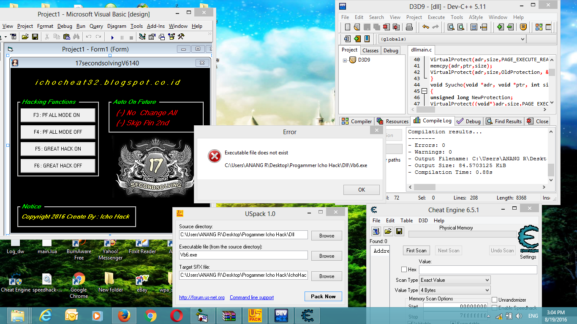
Task: Click Toolbox hammer icon in Visual Basic toolbar
Action: (x=181, y=37)
